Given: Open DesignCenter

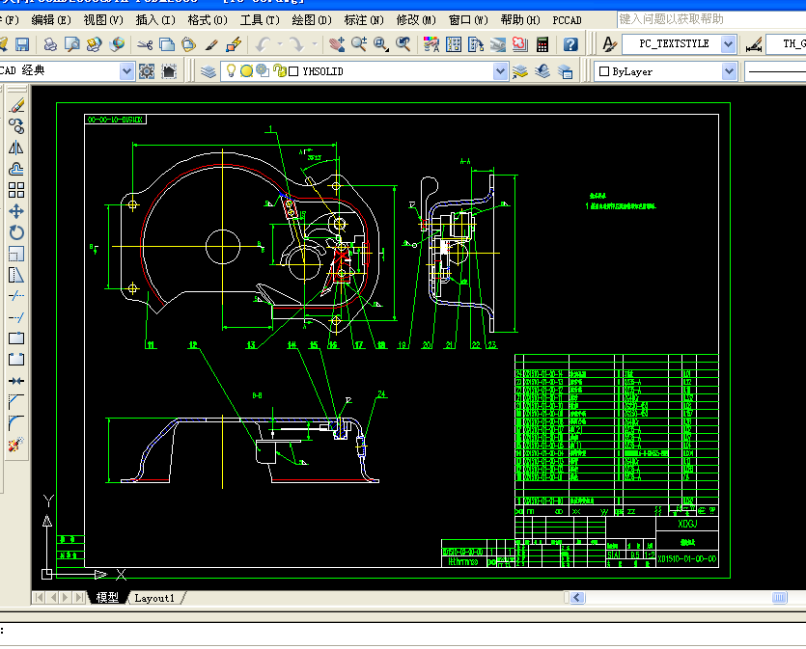Looking at the screenshot, I should pyautogui.click(x=454, y=44).
